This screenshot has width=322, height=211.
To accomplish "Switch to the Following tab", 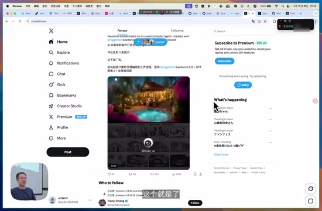I will pyautogui.click(x=177, y=30).
